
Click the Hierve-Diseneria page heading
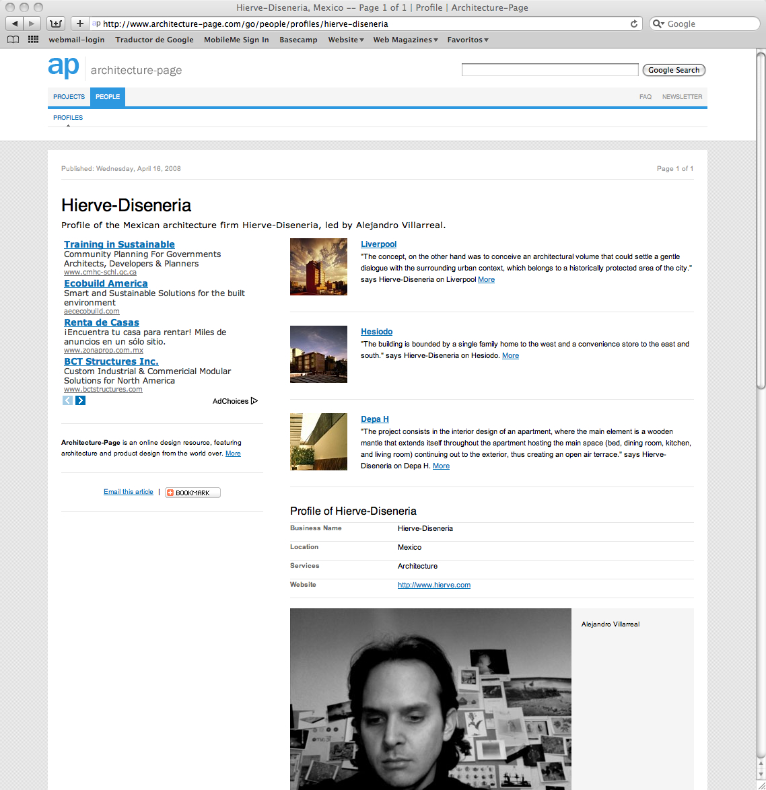(126, 205)
